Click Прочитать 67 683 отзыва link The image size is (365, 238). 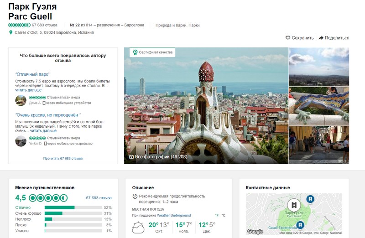click(x=63, y=159)
